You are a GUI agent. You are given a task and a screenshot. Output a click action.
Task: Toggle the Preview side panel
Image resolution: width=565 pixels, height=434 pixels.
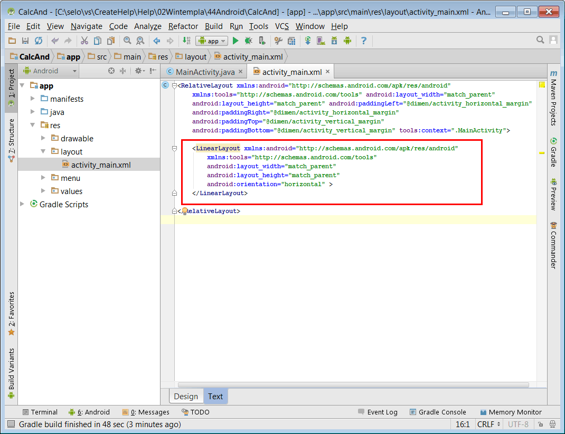(x=553, y=195)
